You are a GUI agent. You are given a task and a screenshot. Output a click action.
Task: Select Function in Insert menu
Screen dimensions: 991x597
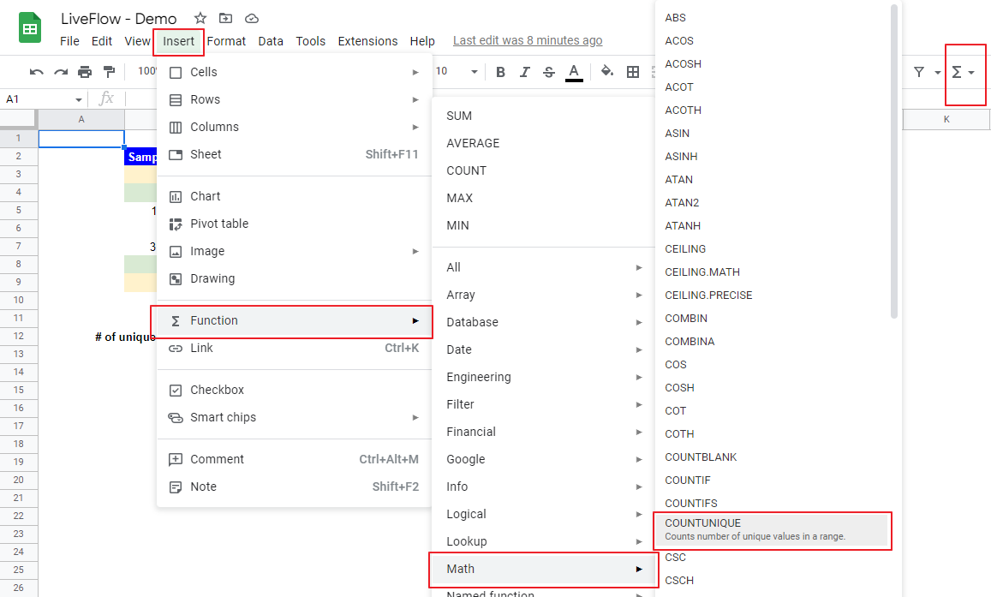click(x=295, y=320)
